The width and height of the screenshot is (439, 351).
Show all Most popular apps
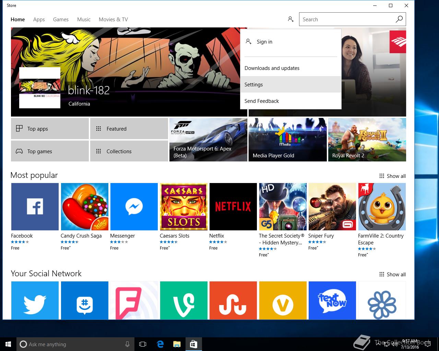pyautogui.click(x=392, y=176)
